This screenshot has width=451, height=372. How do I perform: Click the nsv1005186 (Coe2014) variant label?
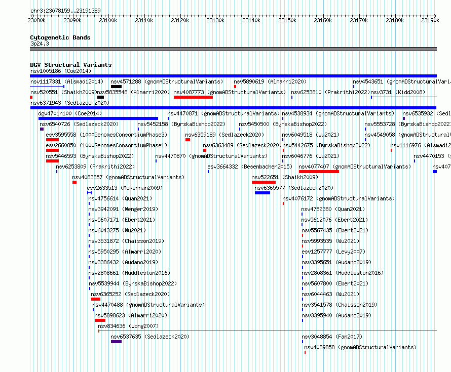61,71
